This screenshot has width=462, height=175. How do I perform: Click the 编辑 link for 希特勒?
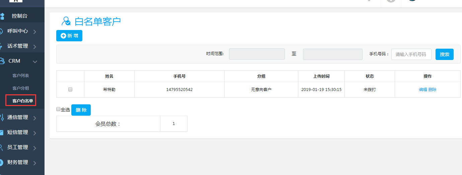click(x=423, y=90)
